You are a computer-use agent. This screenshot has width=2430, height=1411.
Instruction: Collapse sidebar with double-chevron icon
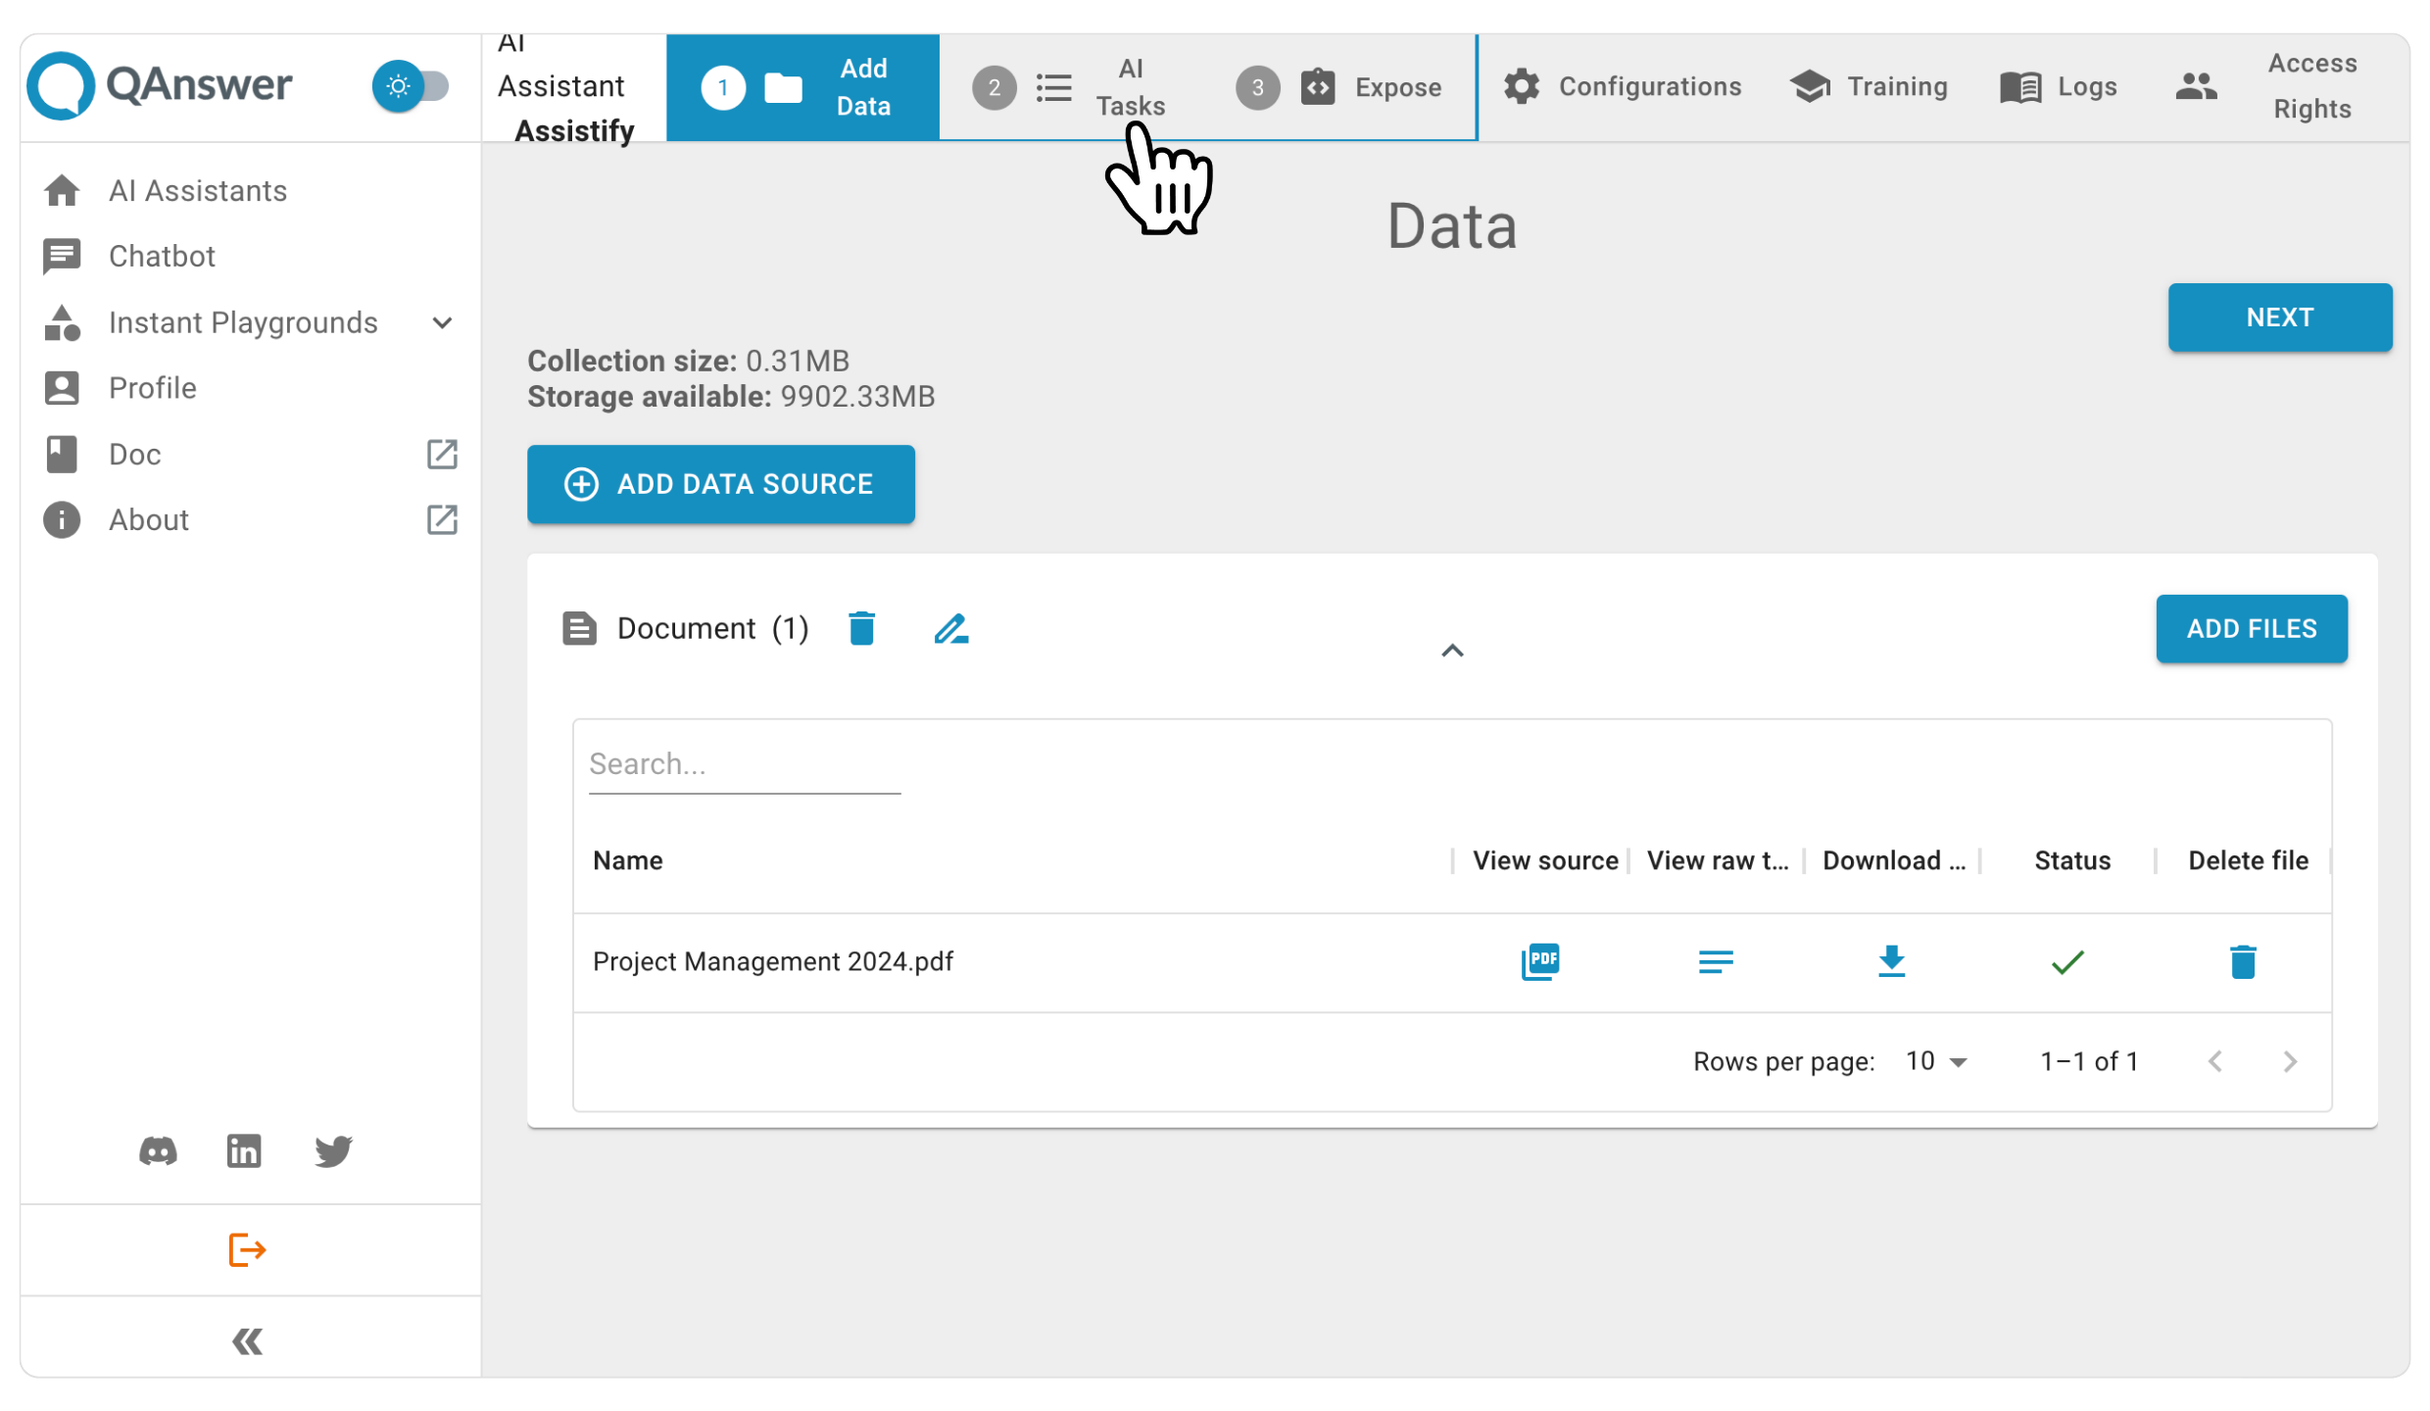(x=247, y=1340)
